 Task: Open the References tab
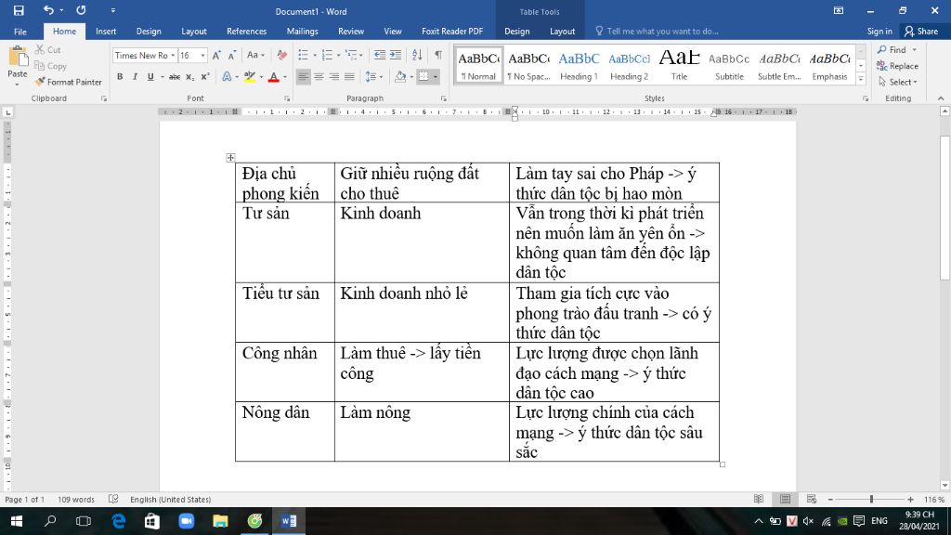click(246, 31)
